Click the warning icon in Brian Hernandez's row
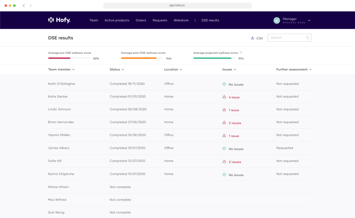Image resolution: width=355 pixels, height=218 pixels. click(224, 123)
